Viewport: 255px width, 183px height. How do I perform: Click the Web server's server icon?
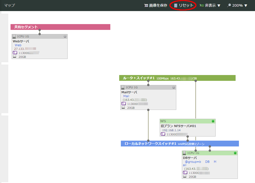click(14, 36)
